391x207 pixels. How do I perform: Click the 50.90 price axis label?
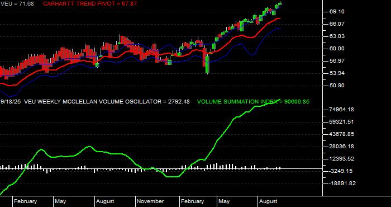(x=337, y=86)
